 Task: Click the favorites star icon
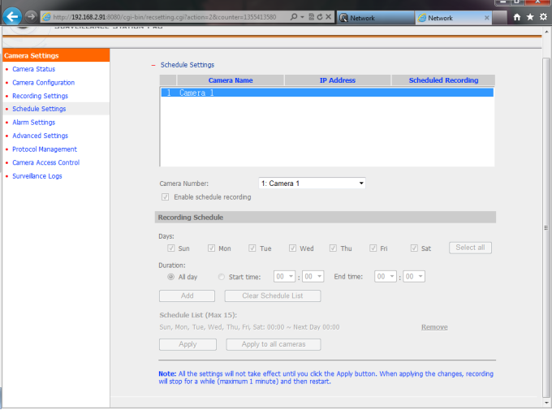[x=529, y=17]
